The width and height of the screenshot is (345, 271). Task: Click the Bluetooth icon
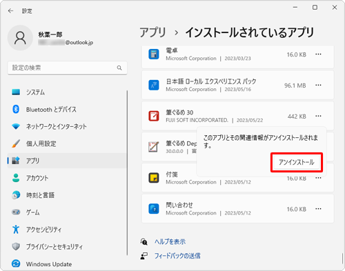point(16,109)
